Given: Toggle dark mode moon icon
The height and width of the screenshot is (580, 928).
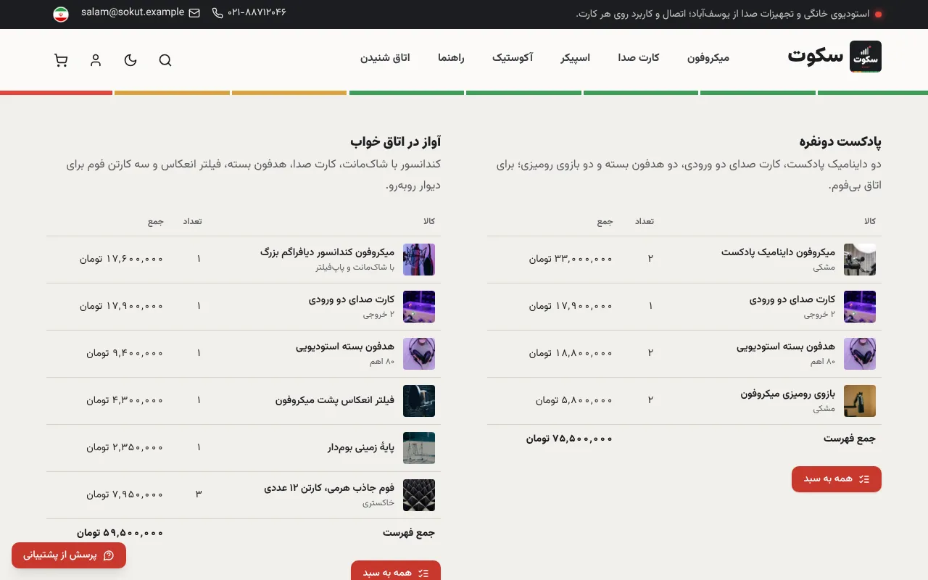Looking at the screenshot, I should pos(130,60).
